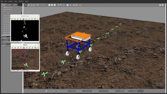
Task: Open the undo history dropdown arrow
Action: (x=40, y=5)
